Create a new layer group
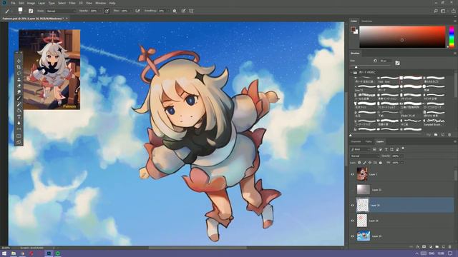This screenshot has width=458, height=257. (437, 247)
